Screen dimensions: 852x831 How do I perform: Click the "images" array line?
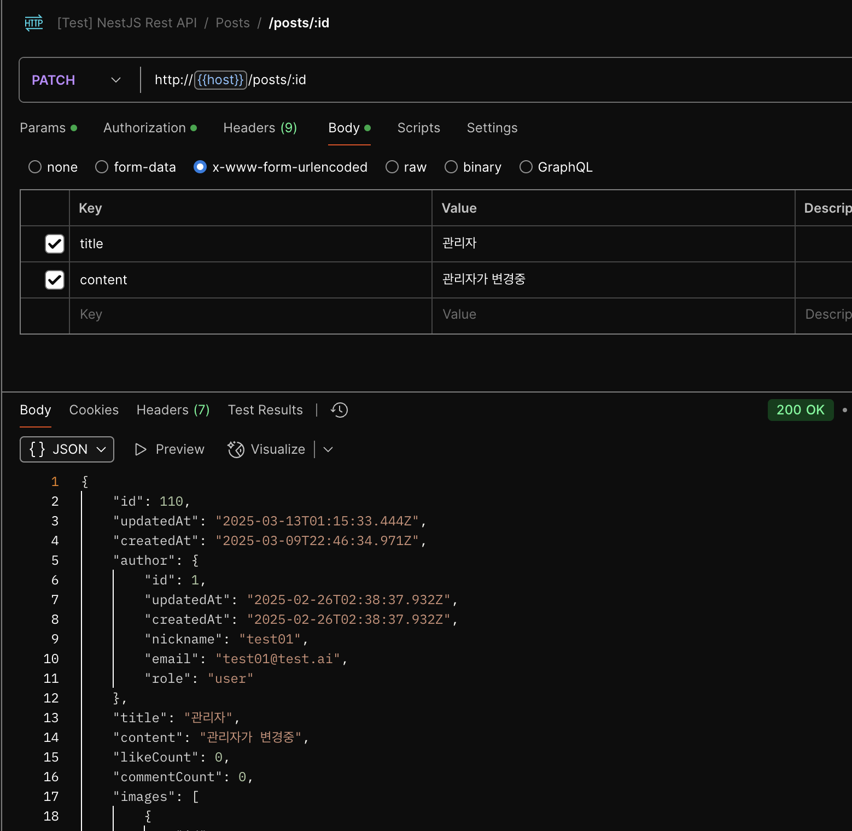[156, 797]
